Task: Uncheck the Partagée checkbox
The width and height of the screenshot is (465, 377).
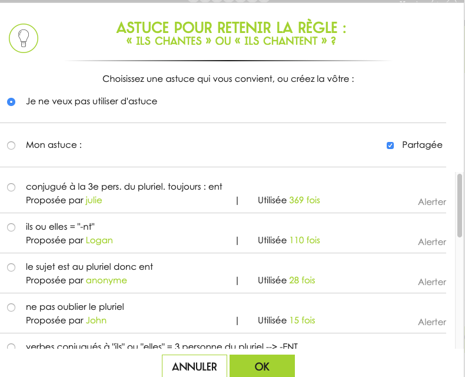Action: 390,145
